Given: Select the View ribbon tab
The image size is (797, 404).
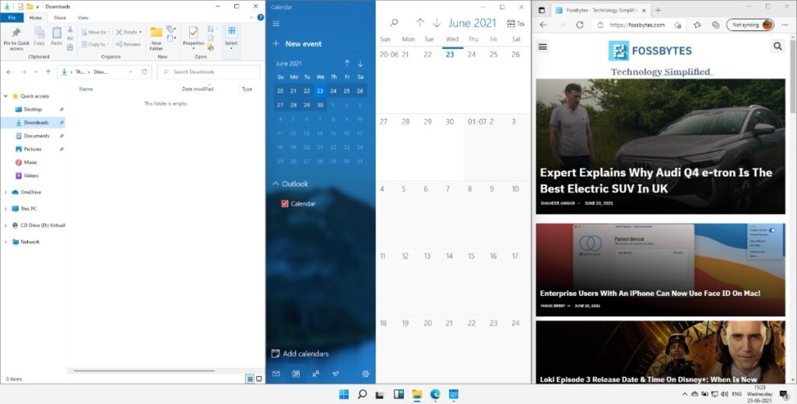Looking at the screenshot, I should (x=83, y=18).
